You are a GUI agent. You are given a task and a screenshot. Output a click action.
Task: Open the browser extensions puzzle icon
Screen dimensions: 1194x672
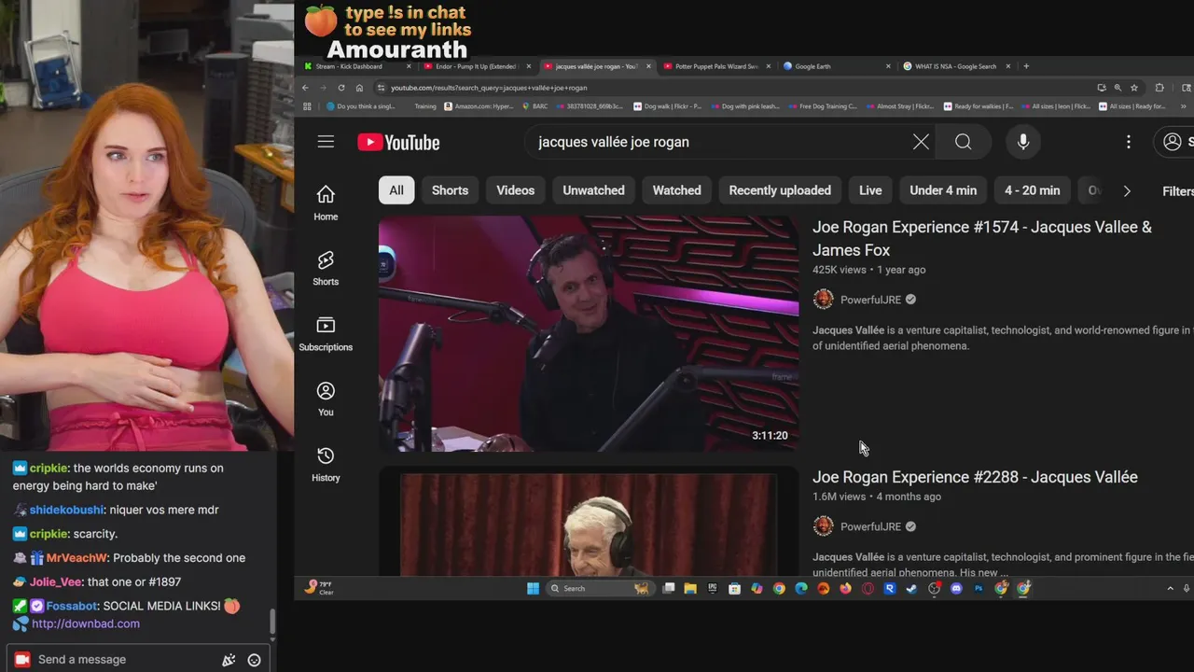1159,88
